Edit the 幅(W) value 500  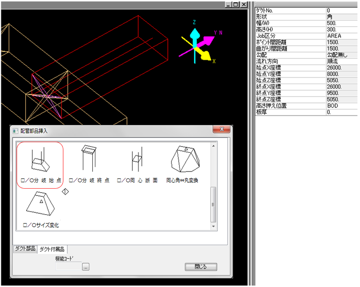point(342,23)
